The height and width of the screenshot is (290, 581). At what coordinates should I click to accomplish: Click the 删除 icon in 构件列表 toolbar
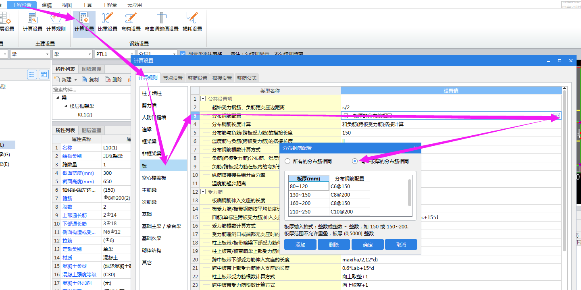108,79
